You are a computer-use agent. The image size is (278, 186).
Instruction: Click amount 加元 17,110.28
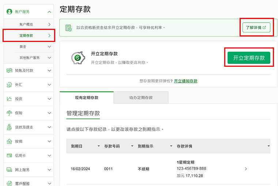pos(190,176)
